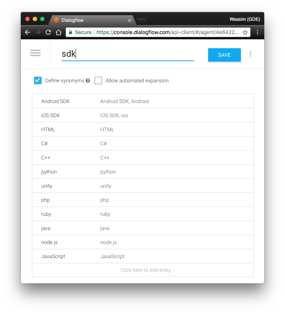Click here to edit entry row
Viewport: 285px width, 313px height.
click(x=143, y=270)
